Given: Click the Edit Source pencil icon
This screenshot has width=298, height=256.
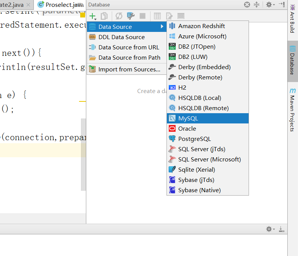Looking at the screenshot, I should coord(169,16).
